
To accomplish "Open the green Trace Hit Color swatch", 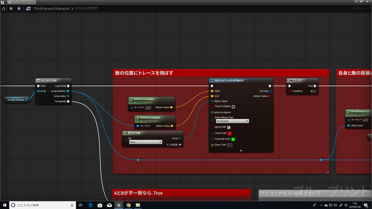I will (233, 139).
